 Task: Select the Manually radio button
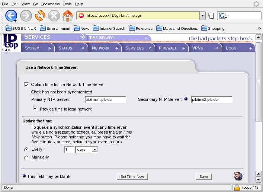pyautogui.click(x=26, y=157)
